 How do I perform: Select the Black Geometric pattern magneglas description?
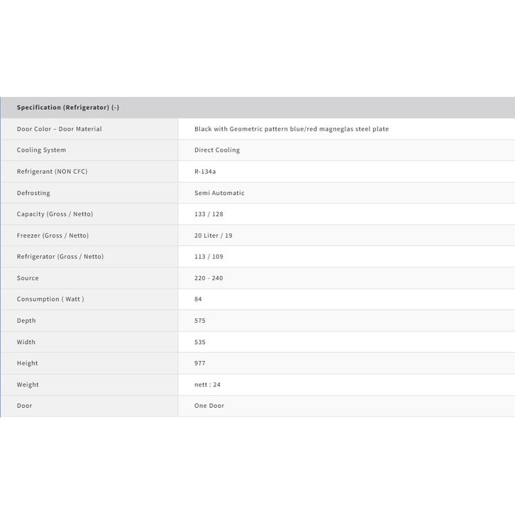pyautogui.click(x=292, y=129)
